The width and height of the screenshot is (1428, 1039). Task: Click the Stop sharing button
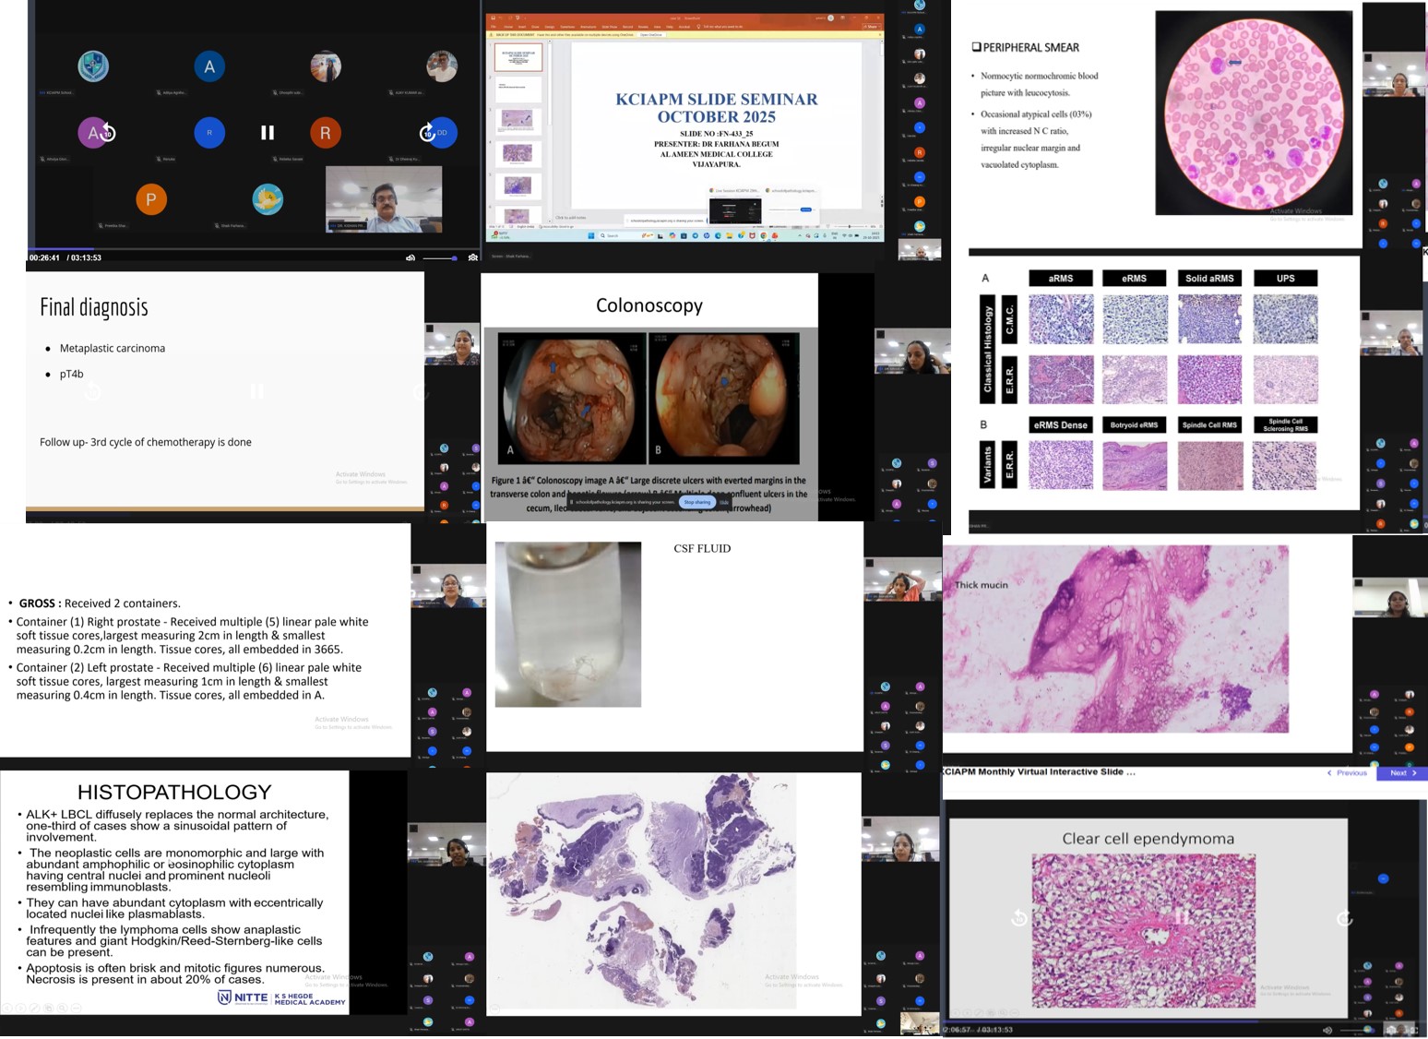tap(697, 502)
